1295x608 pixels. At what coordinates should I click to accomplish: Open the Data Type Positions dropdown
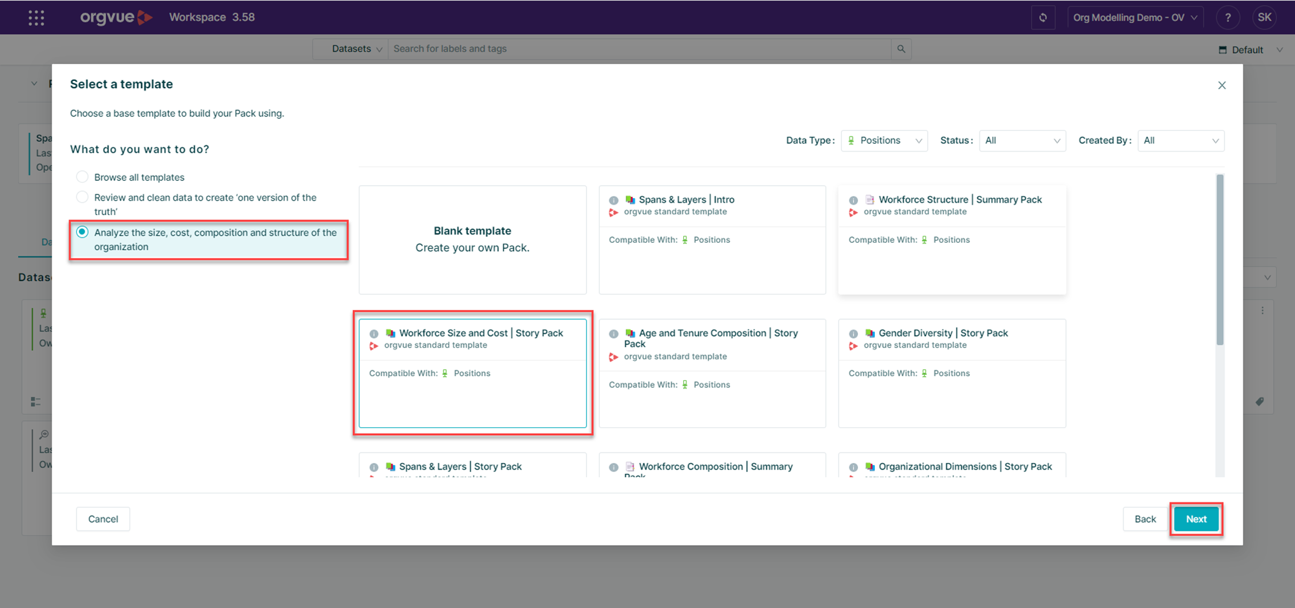(884, 141)
